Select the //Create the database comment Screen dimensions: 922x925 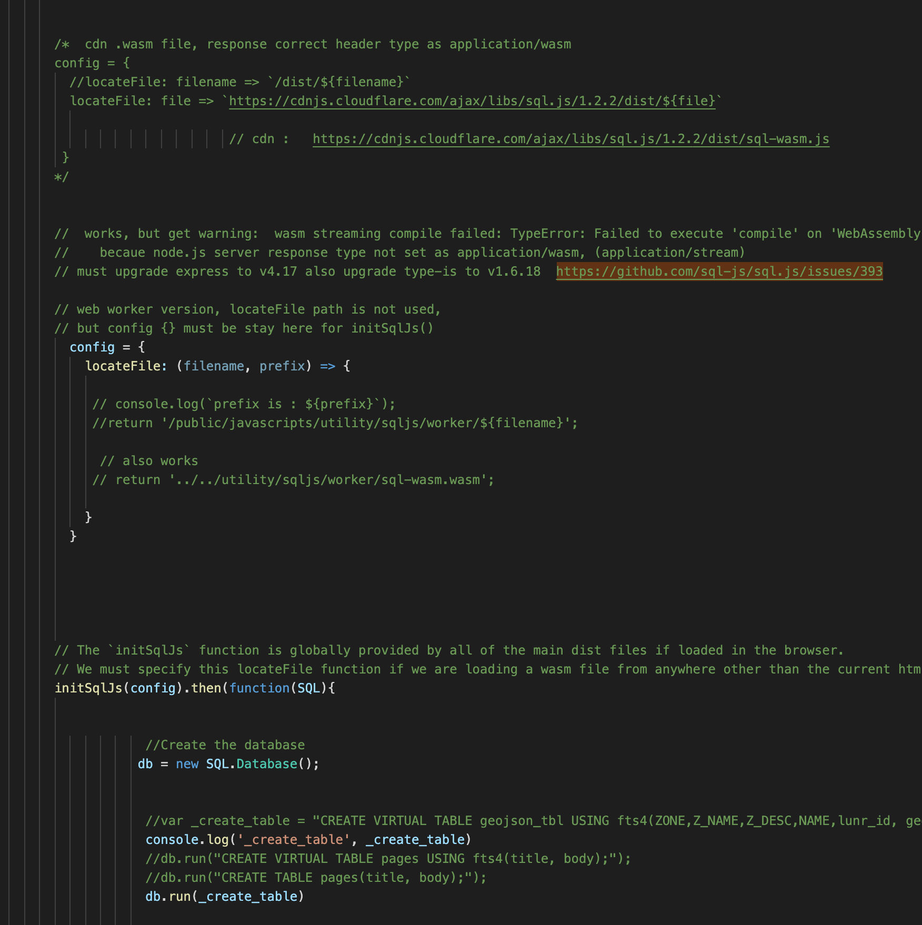[225, 744]
